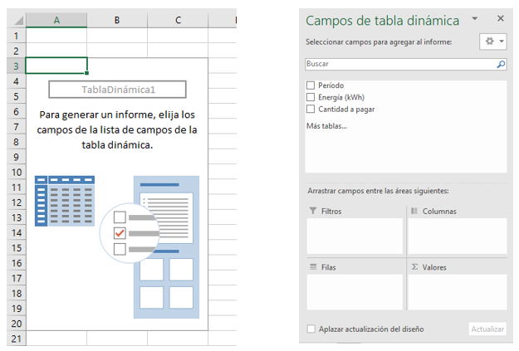This screenshot has width=519, height=351.
Task: Click the select-all corner triangle
Action: coord(18,21)
